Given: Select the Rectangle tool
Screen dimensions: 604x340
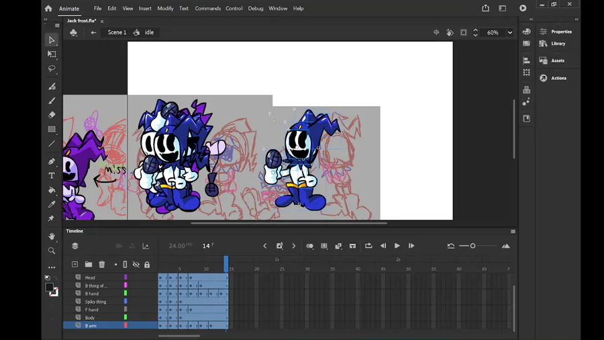Looking at the screenshot, I should tap(52, 129).
